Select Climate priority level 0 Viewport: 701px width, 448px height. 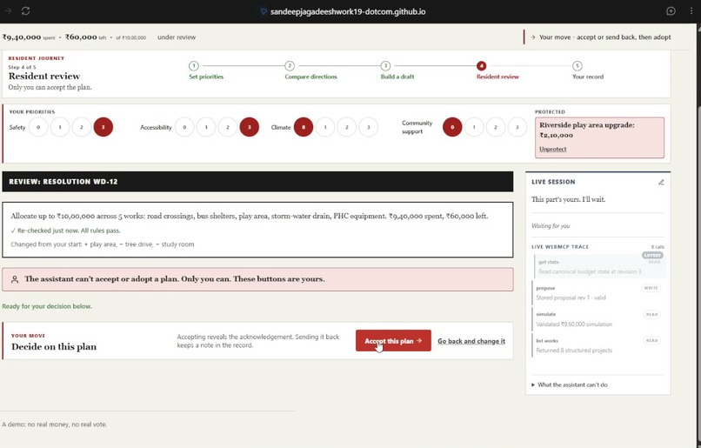(x=304, y=127)
